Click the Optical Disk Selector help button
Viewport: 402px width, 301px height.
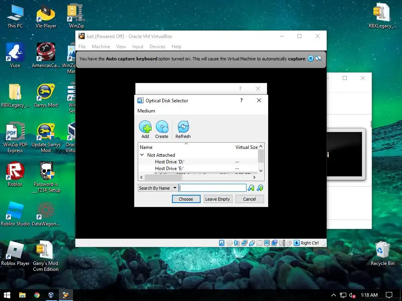click(x=241, y=100)
